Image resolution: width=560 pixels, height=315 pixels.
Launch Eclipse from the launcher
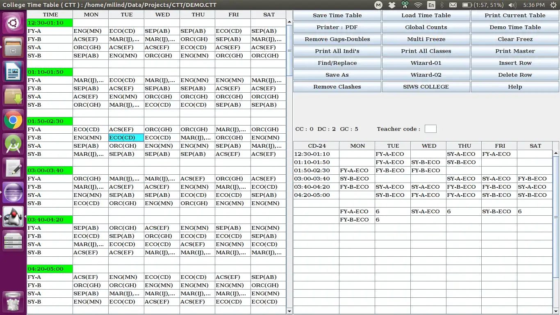(x=13, y=193)
